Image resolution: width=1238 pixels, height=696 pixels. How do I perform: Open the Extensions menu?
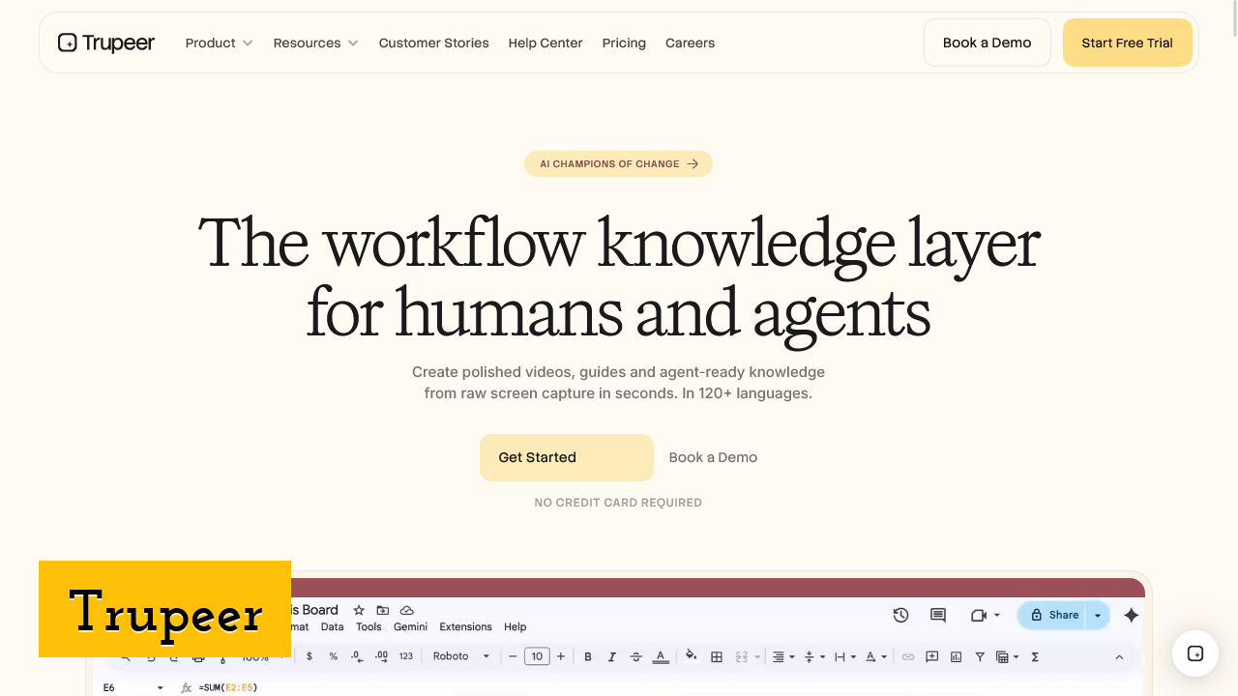pos(465,626)
